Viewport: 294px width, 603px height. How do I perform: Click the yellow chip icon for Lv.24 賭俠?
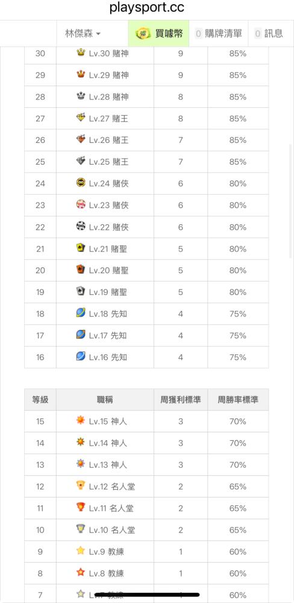(81, 182)
